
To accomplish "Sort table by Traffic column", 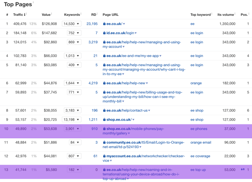I will tap(19, 15).
